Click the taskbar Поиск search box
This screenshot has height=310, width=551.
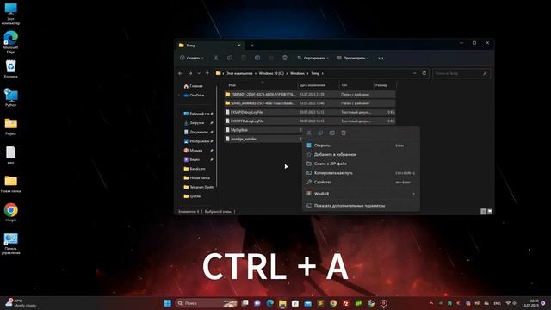(207, 303)
